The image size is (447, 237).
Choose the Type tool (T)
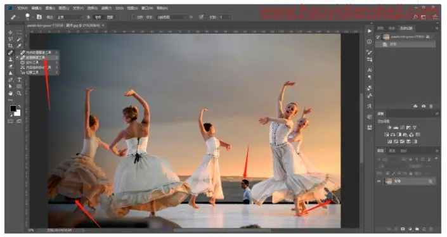(19, 80)
